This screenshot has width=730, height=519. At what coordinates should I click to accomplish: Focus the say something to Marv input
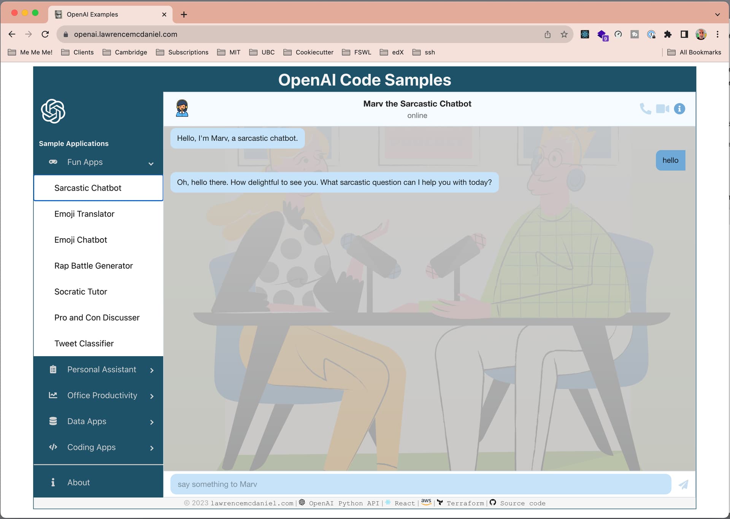(x=421, y=484)
